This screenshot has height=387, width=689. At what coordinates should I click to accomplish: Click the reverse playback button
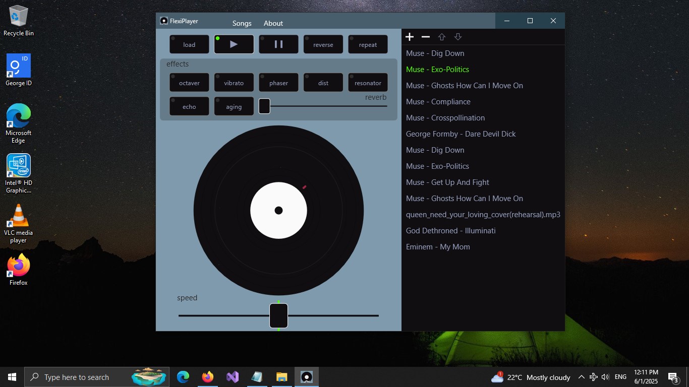323,44
